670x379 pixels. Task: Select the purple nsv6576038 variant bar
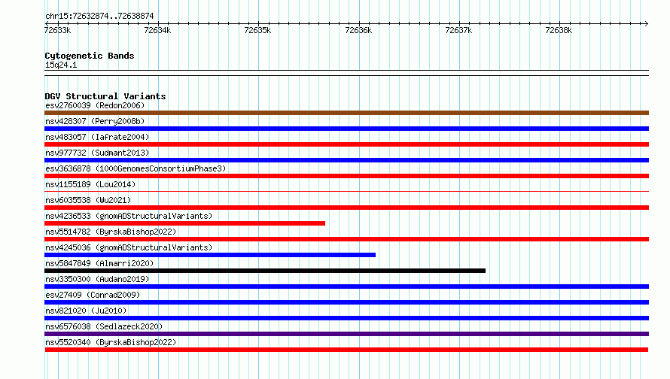point(346,334)
